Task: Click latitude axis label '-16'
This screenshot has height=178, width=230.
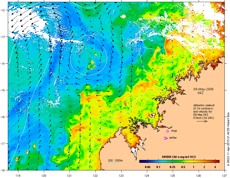Action: [x=3, y=117]
